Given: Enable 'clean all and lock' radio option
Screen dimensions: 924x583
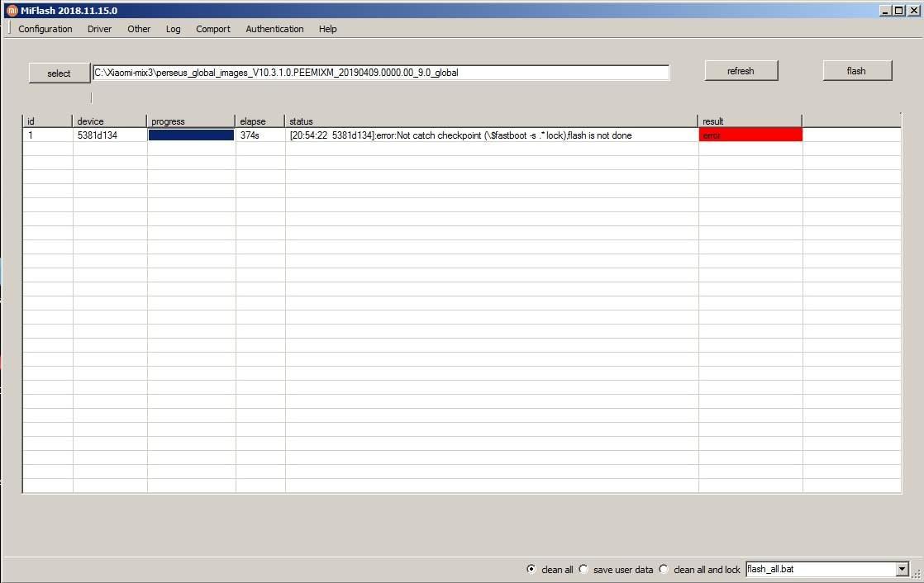Looking at the screenshot, I should [664, 569].
